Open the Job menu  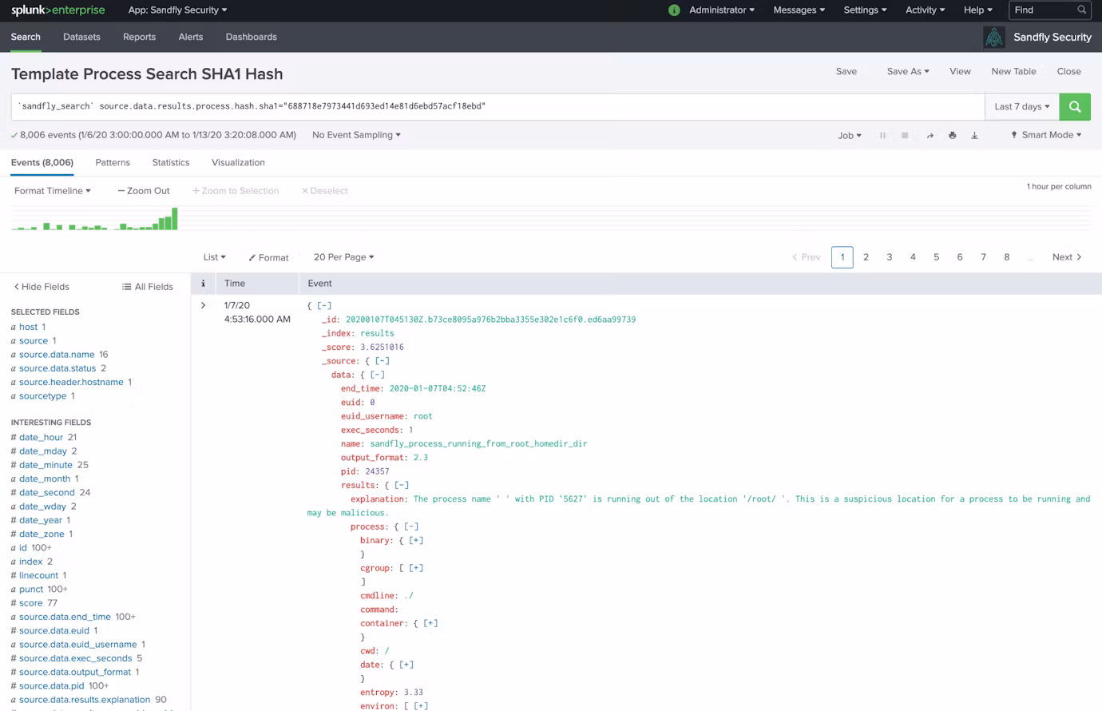coord(850,135)
